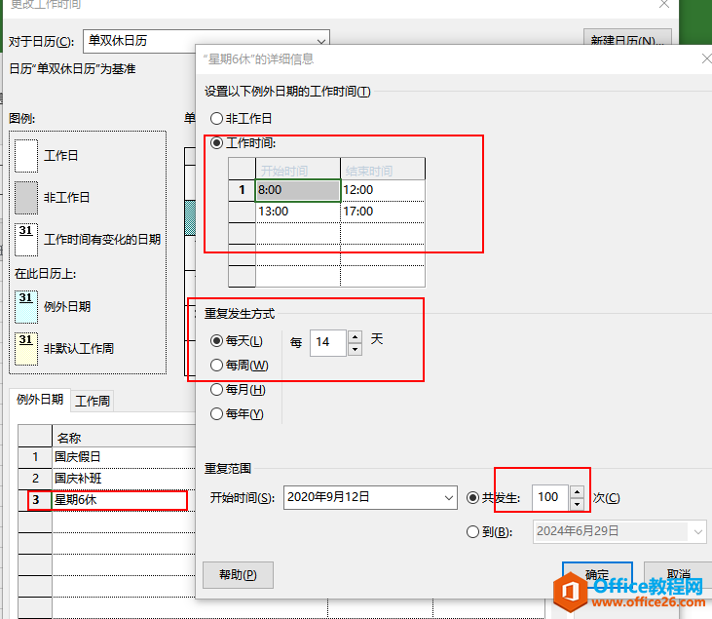The height and width of the screenshot is (619, 712).
Task: Switch to the 例外日期 tab
Action: coord(40,400)
